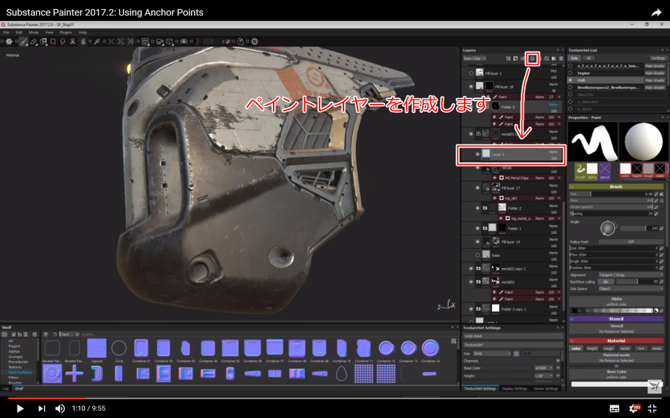Select the Material Picker eyedropper tool
Image resolution: width=670 pixels, height=418 pixels.
(x=97, y=41)
